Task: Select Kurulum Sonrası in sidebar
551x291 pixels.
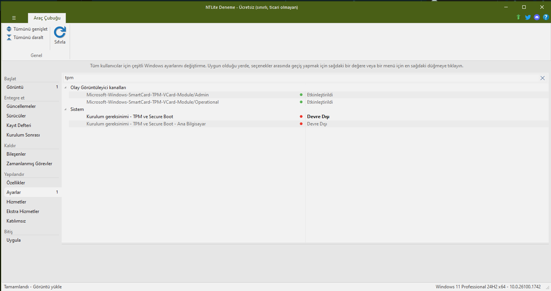Action: click(x=32, y=135)
